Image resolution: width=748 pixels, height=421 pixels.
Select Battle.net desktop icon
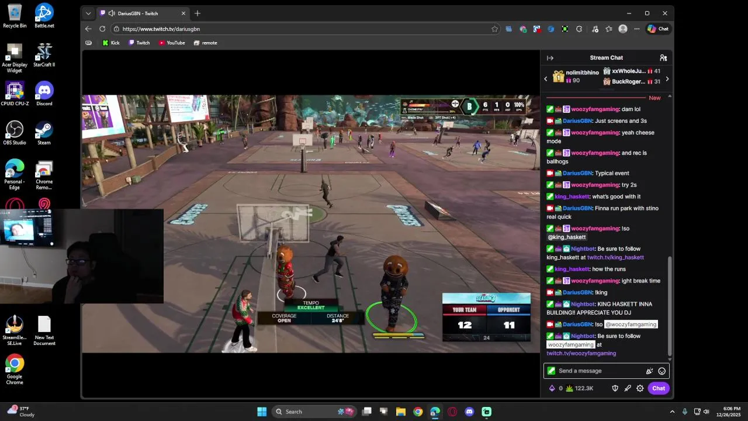point(44,16)
